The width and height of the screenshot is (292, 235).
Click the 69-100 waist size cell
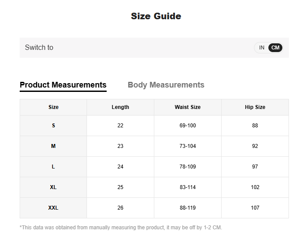(x=188, y=126)
